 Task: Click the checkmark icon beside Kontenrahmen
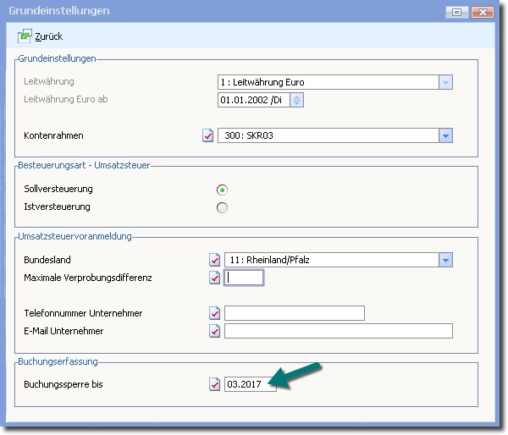[210, 135]
